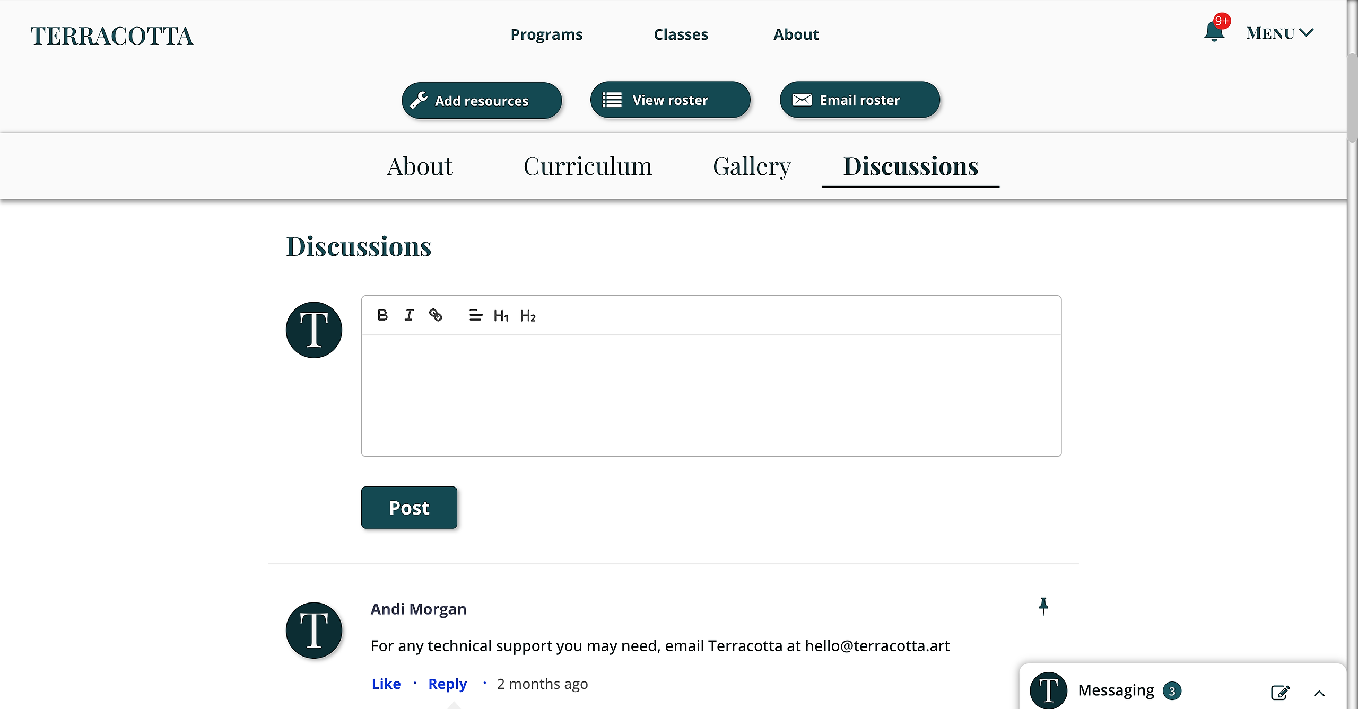Click the 9+ notification badge

[x=1222, y=21]
